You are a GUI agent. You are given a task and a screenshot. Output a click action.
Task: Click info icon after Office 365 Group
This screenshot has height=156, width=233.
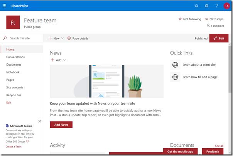click(27, 141)
